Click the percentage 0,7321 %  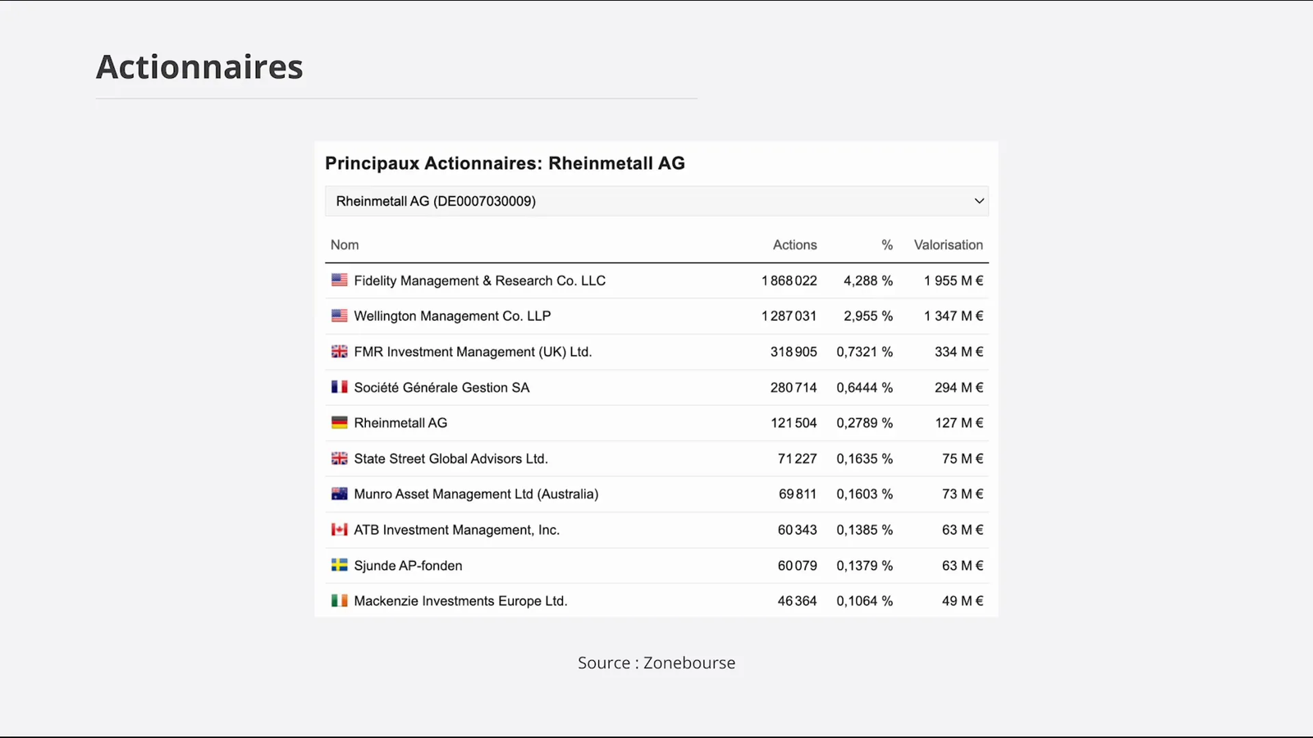tap(865, 352)
